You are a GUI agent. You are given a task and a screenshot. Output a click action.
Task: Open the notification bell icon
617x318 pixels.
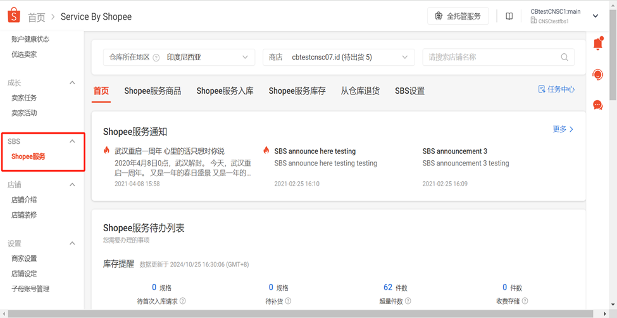(x=597, y=44)
